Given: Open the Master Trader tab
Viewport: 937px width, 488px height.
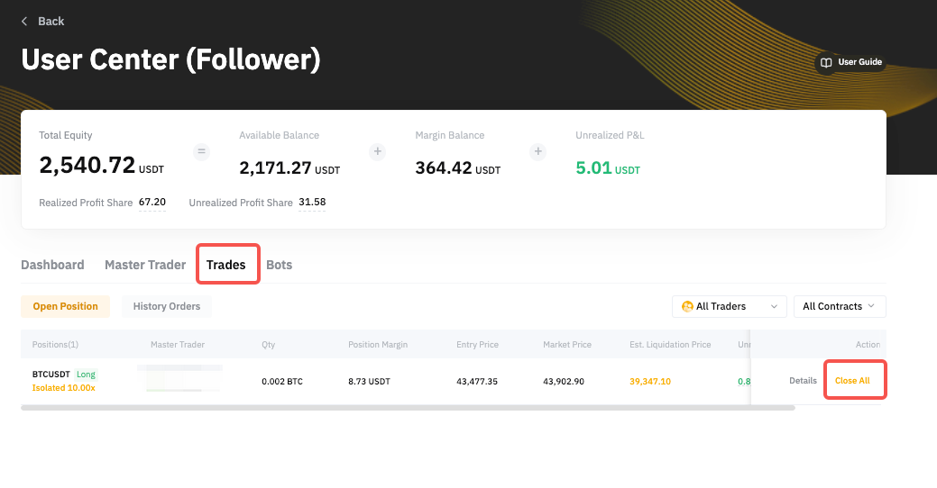Looking at the screenshot, I should click(145, 265).
